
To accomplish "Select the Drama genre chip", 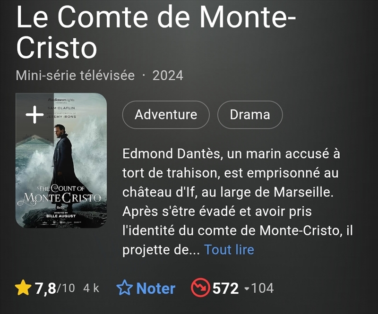I will (x=250, y=115).
